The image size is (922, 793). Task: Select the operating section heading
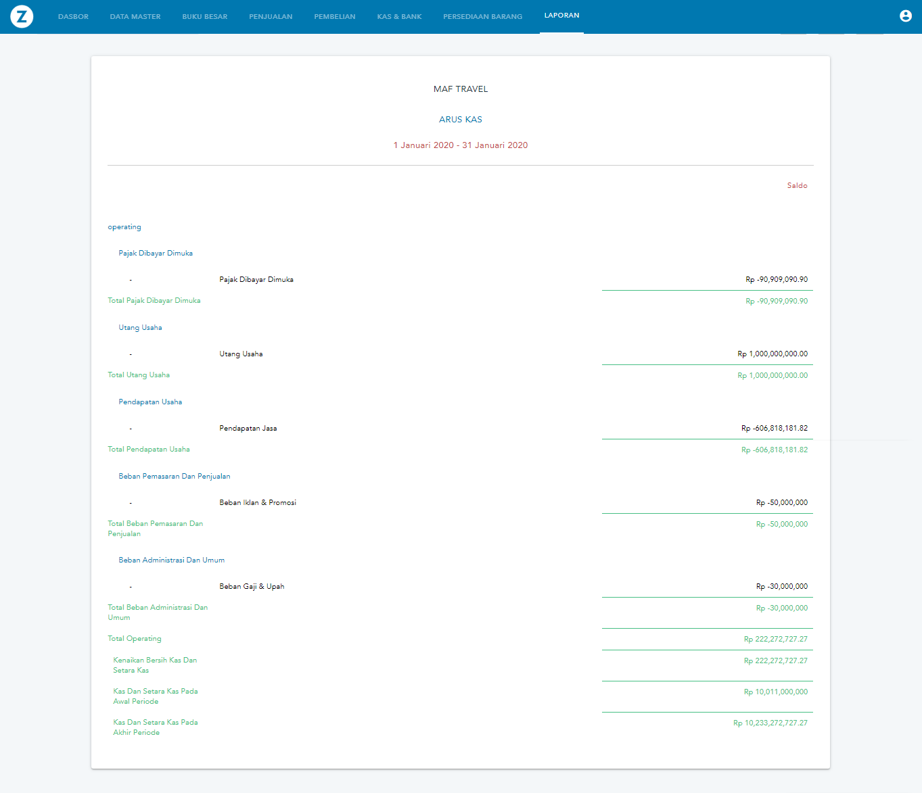pyautogui.click(x=124, y=227)
